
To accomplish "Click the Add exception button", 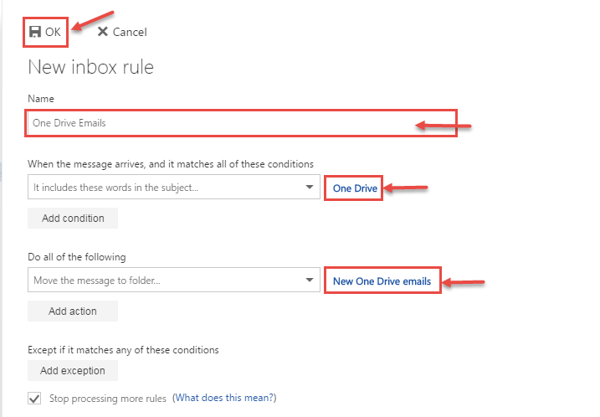I will [x=73, y=371].
